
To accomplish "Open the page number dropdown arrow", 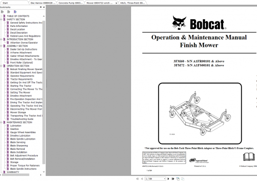I will [x=164, y=179].
